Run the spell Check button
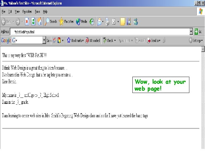This screenshot has height=154, width=205. (x=108, y=40)
